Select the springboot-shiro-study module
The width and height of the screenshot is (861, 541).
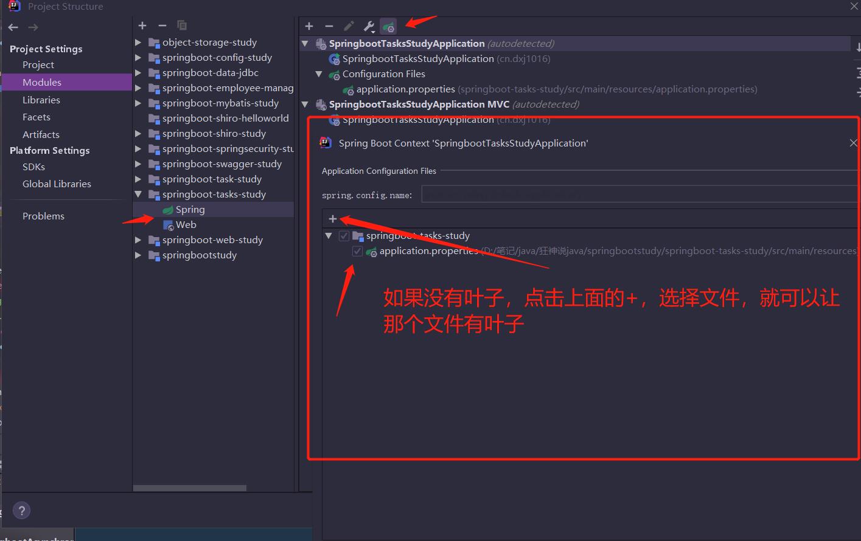tap(214, 134)
